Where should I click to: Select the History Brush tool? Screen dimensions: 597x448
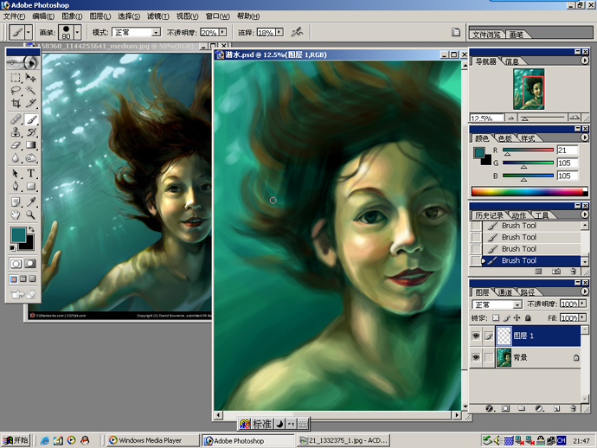point(30,132)
